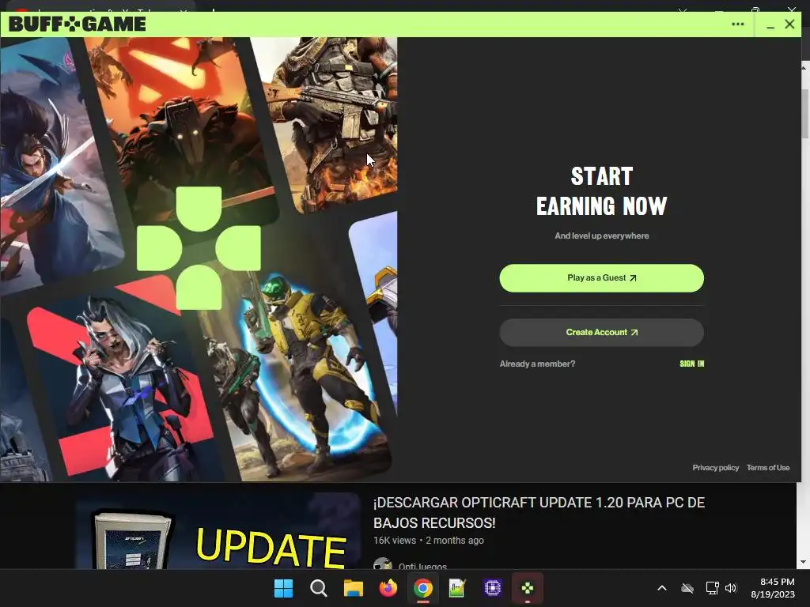Click the cloud sync tray icon
This screenshot has width=810, height=607.
tap(687, 588)
